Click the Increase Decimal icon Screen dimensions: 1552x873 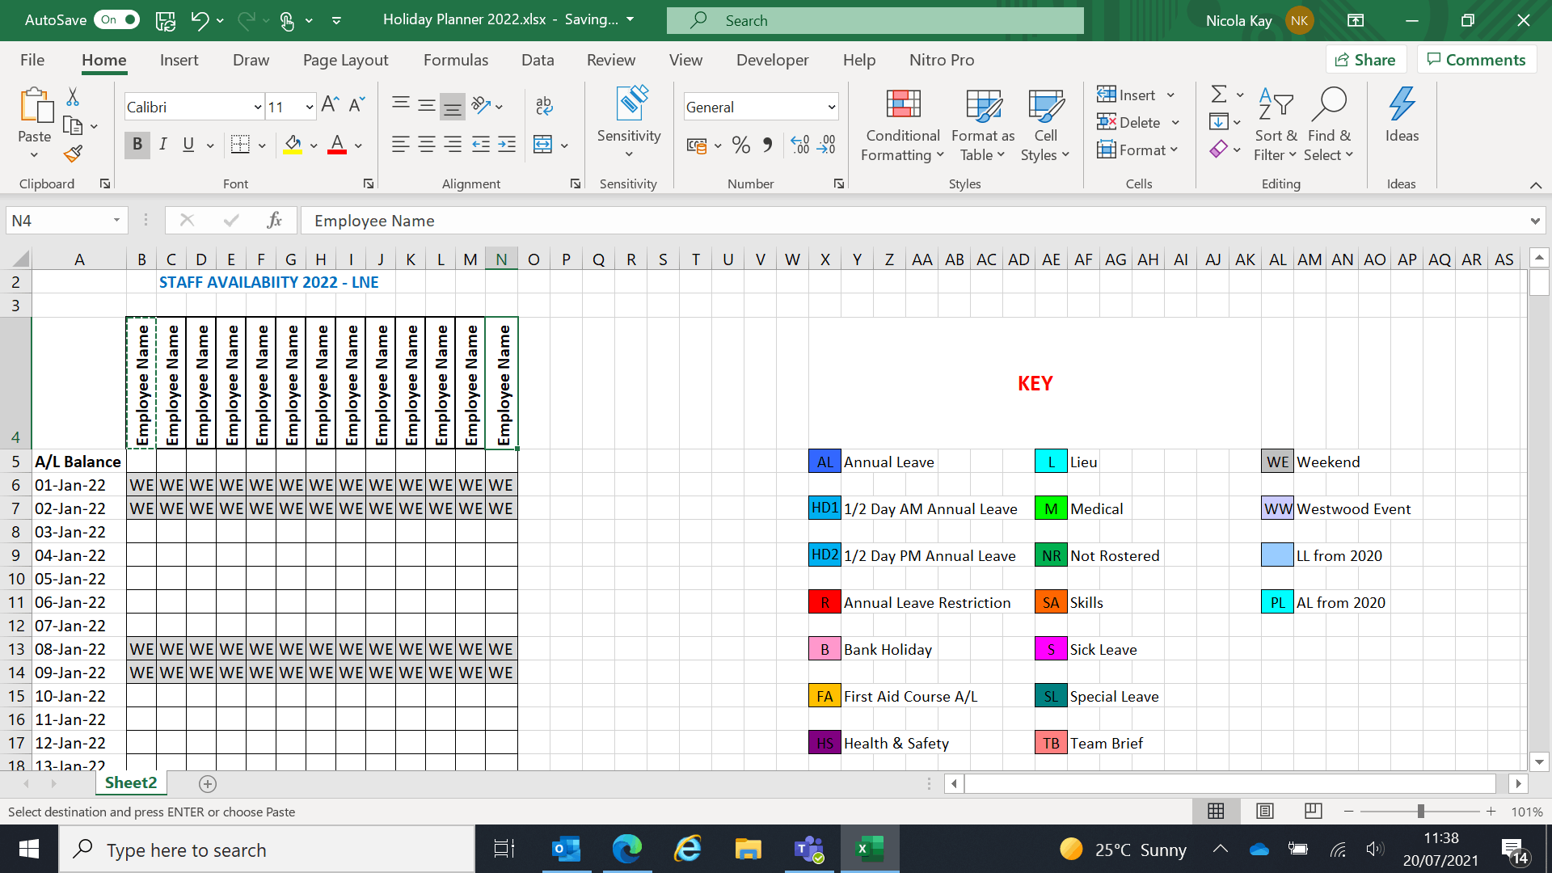click(x=799, y=145)
